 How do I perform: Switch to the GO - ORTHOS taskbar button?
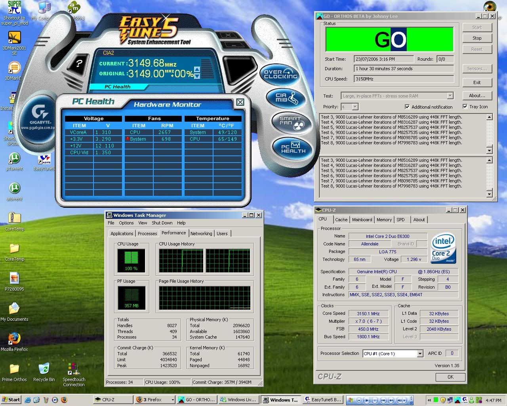tap(196, 400)
